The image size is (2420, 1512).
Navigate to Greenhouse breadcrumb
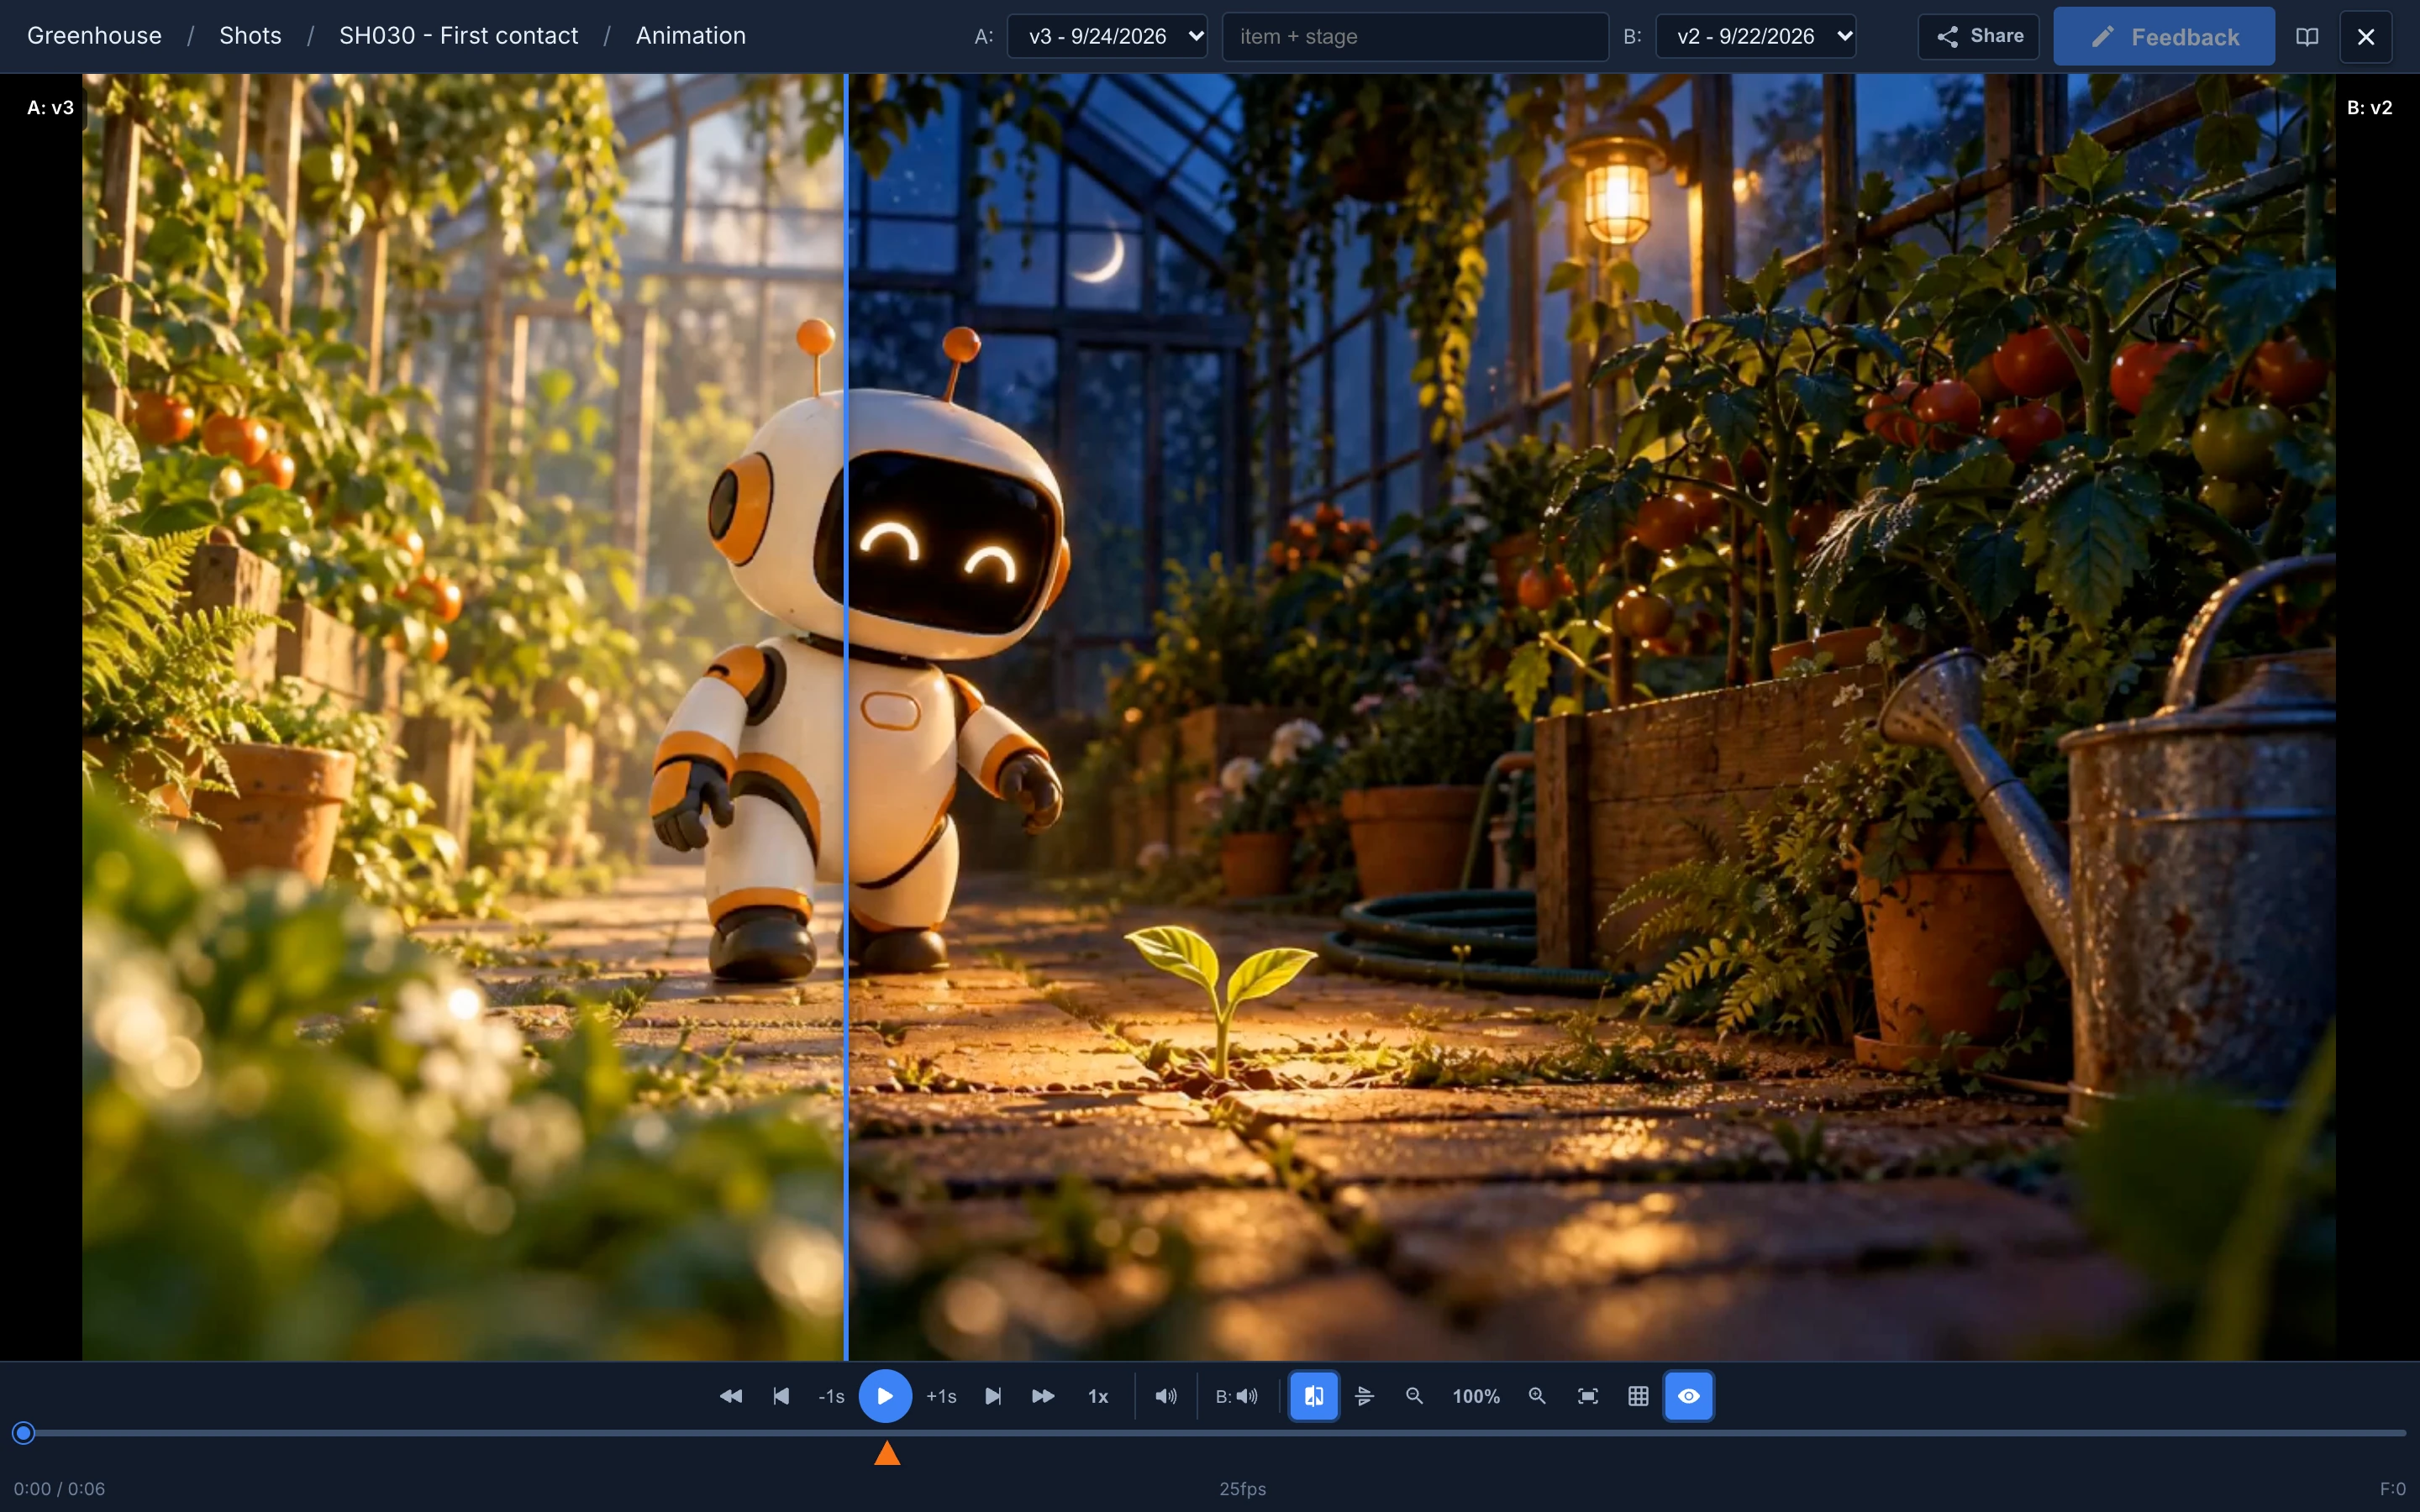coord(94,35)
